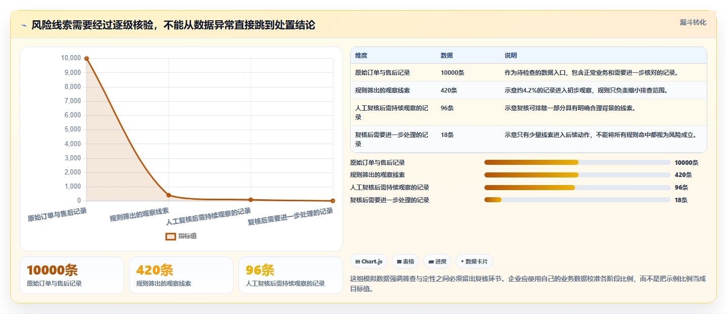Click progress bar for 人工复核后需持续观察的记录
The height and width of the screenshot is (314, 727).
(x=578, y=188)
